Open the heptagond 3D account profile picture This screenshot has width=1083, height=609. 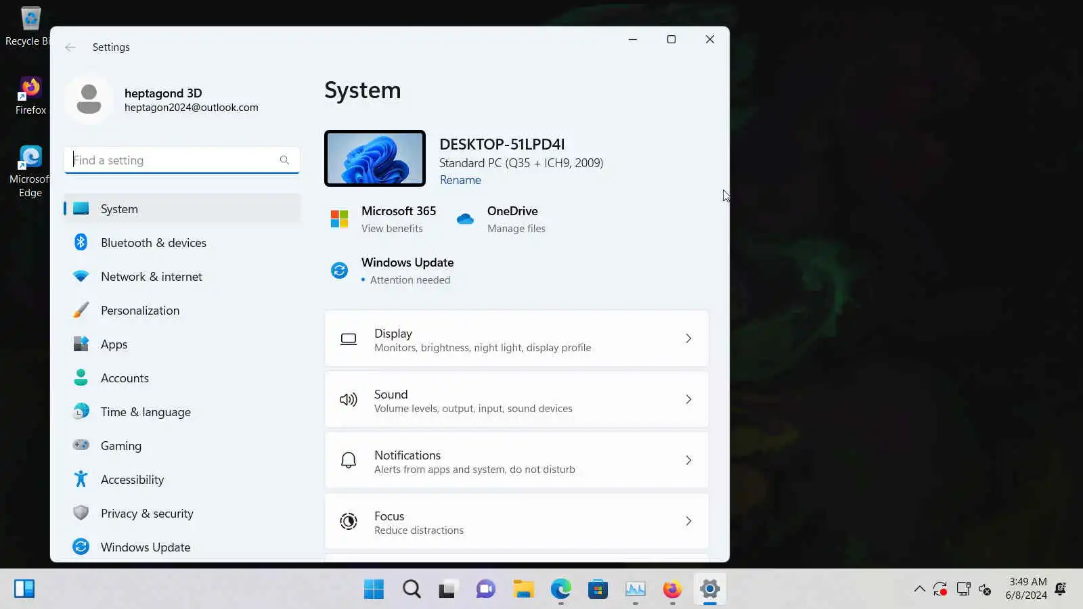tap(89, 99)
